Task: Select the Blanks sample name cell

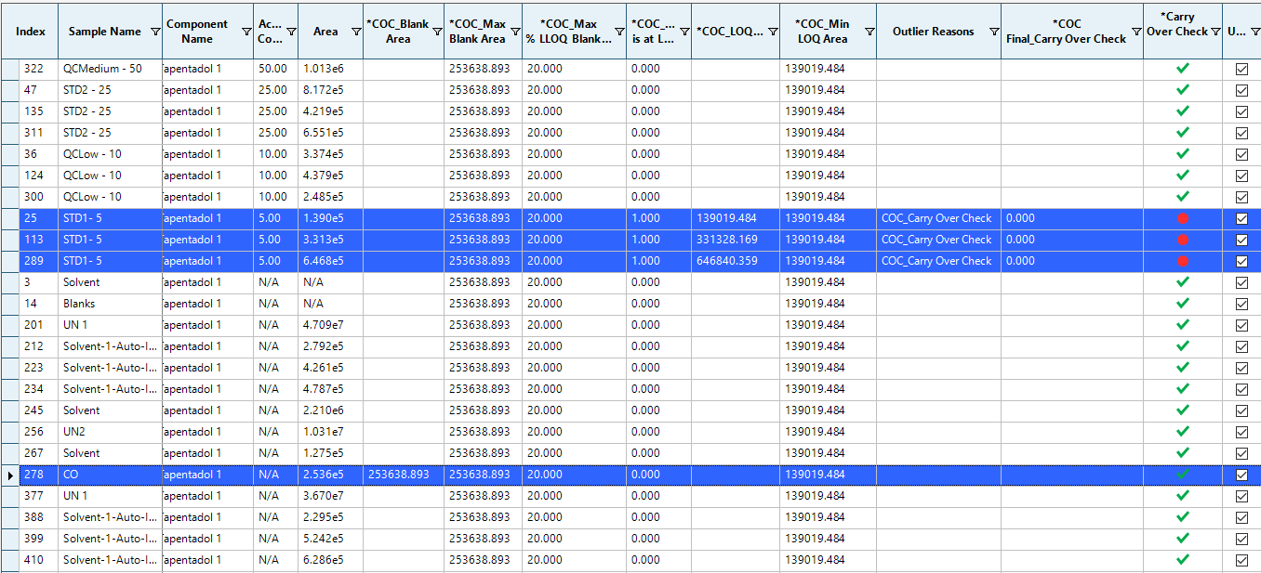Action: 110,304
